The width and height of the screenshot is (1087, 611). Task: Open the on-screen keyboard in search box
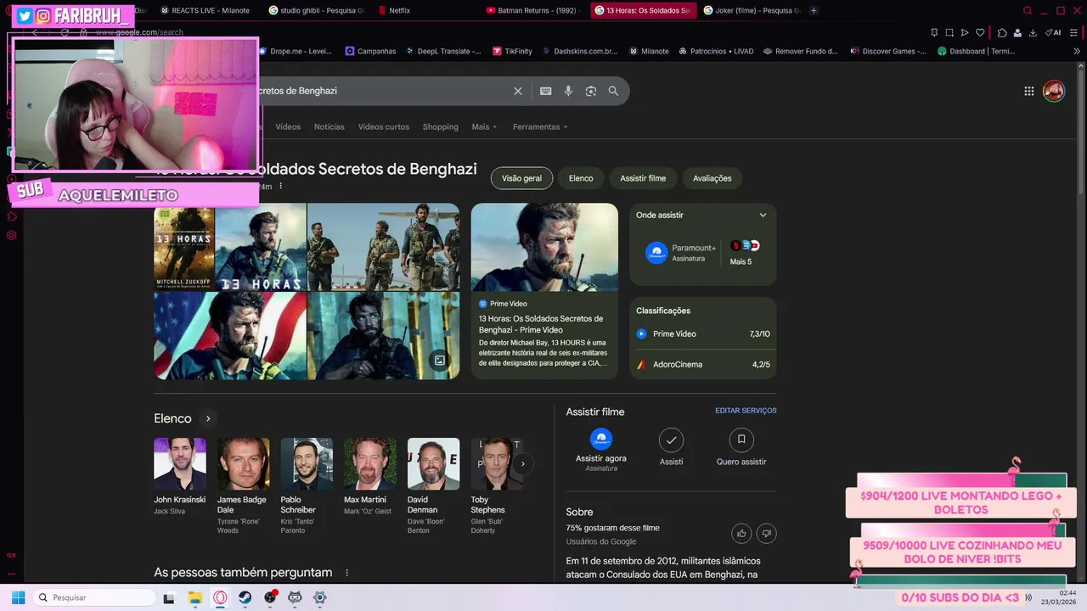(x=545, y=91)
